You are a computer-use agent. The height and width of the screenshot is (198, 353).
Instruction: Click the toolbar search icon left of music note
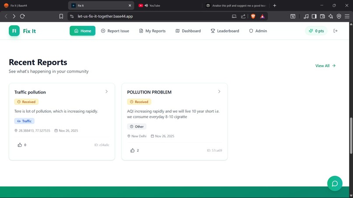293,16
